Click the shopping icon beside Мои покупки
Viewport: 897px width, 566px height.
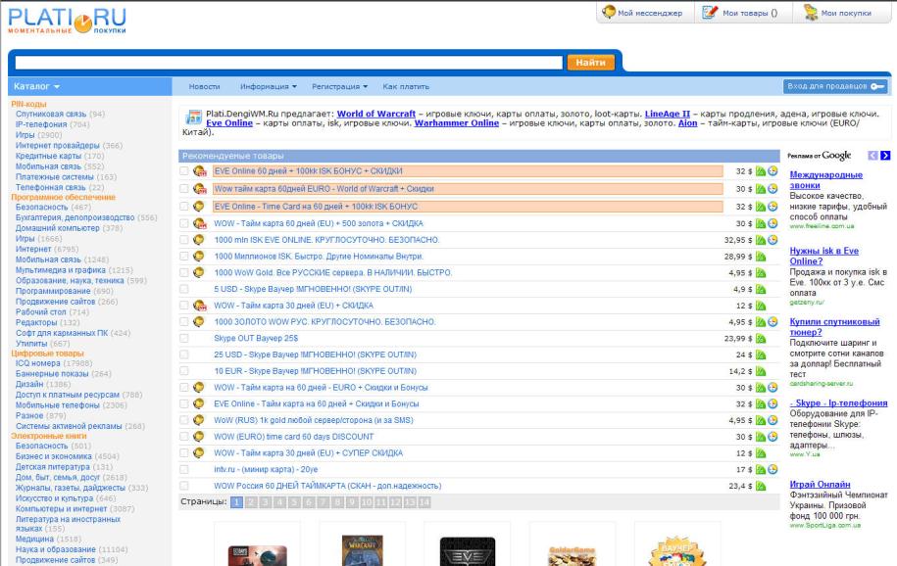811,12
